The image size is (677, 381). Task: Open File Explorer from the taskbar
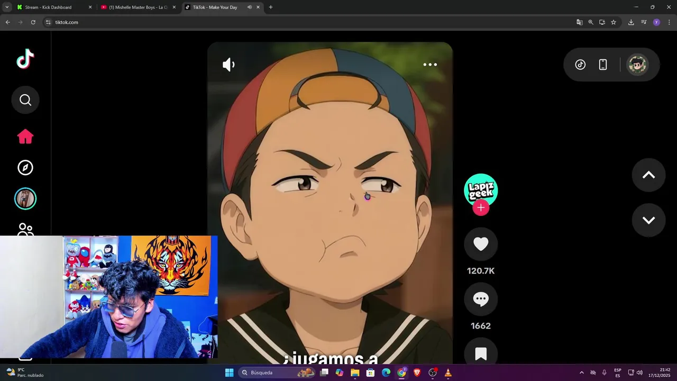355,373
